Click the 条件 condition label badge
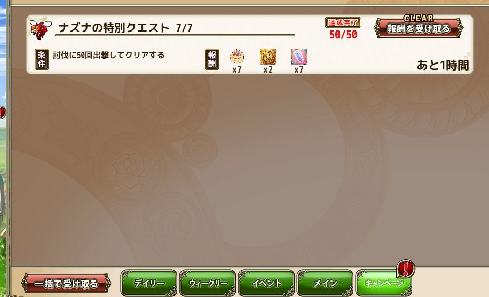 click(42, 59)
